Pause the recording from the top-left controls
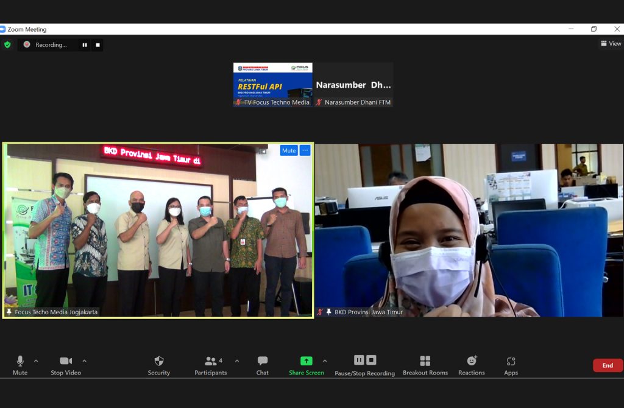 [85, 44]
